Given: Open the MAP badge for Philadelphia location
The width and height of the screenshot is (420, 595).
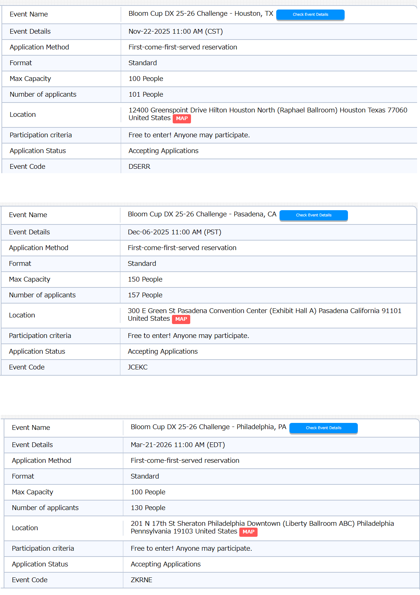Looking at the screenshot, I should (x=248, y=532).
